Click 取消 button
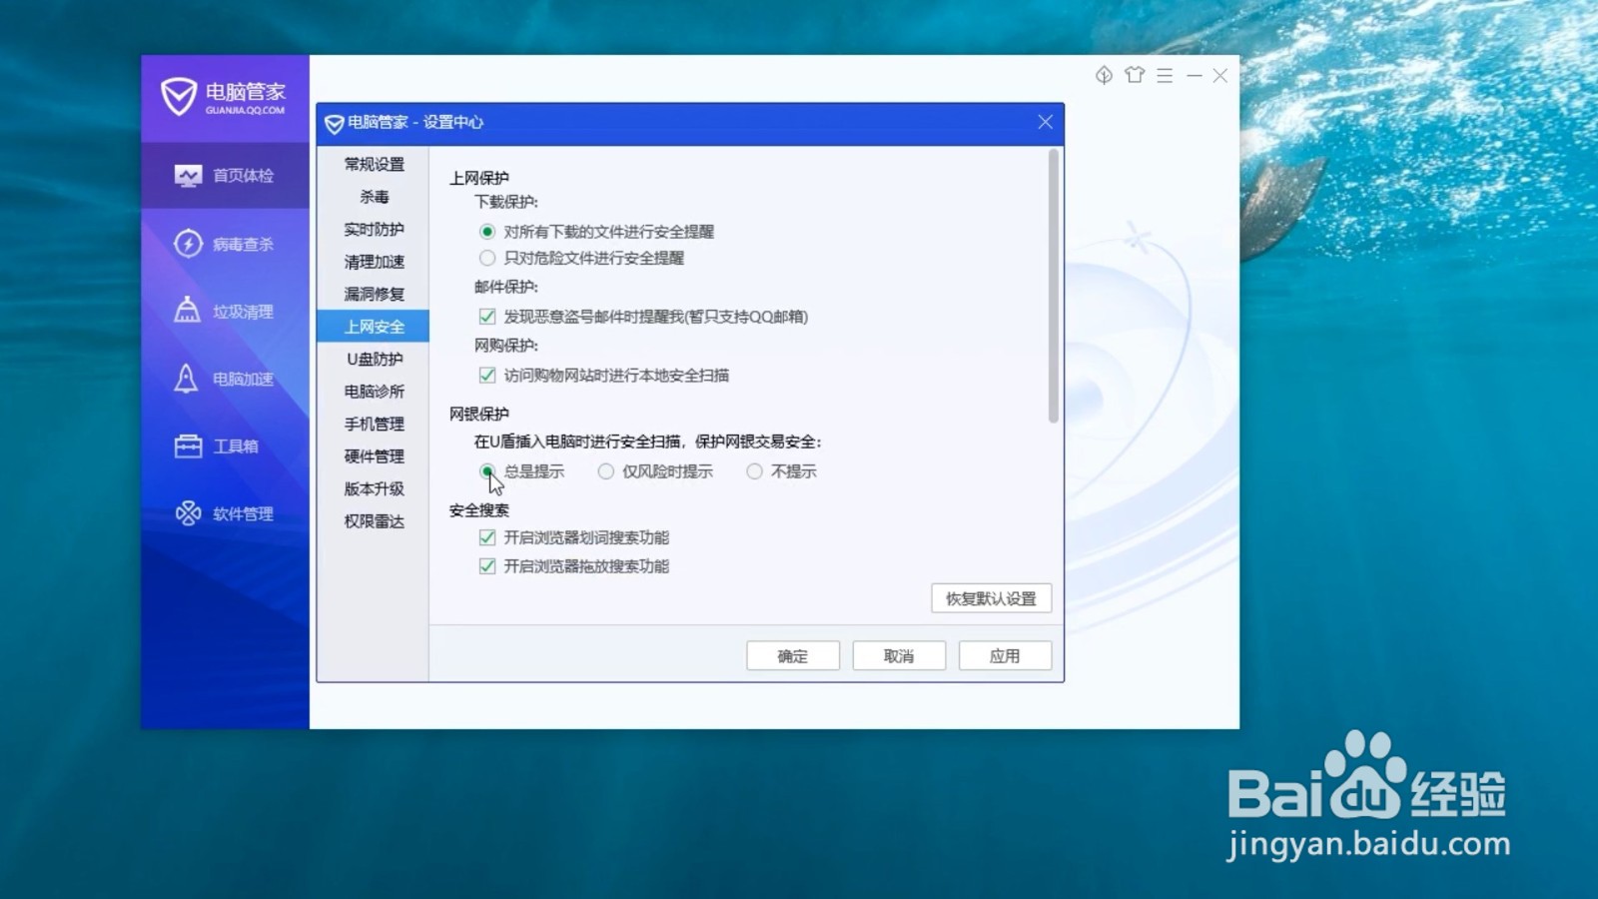The height and width of the screenshot is (899, 1598). (x=899, y=656)
